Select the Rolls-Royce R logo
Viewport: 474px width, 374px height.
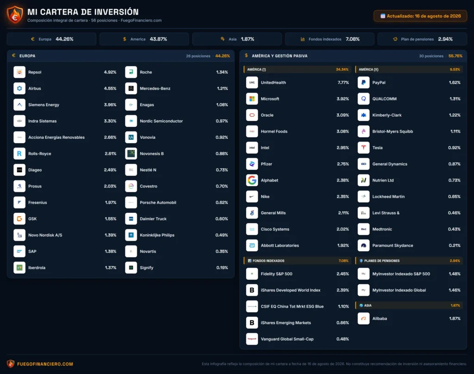19,154
